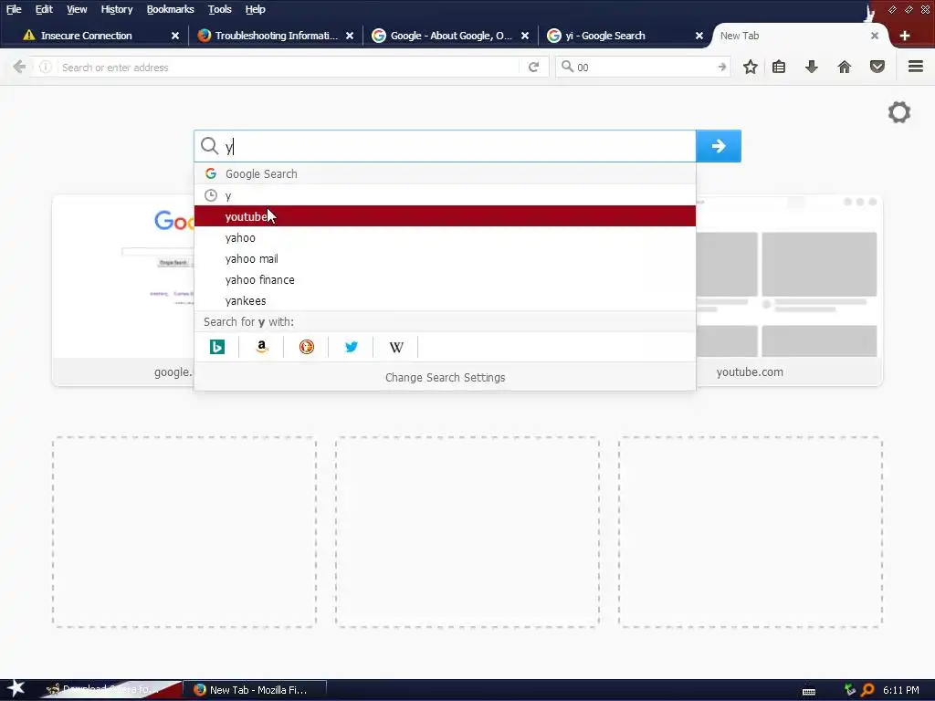The image size is (935, 701).
Task: Switch to yi - Google Search tab
Action: pyautogui.click(x=605, y=36)
